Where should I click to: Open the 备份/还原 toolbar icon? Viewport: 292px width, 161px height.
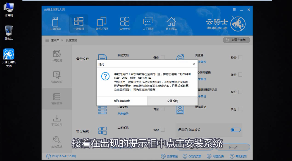point(102,24)
